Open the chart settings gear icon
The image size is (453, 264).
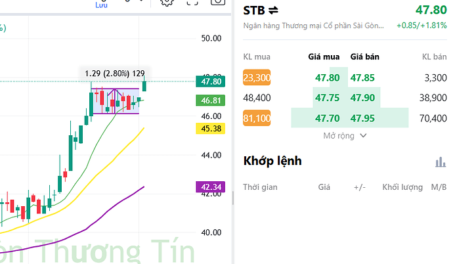pos(167,3)
